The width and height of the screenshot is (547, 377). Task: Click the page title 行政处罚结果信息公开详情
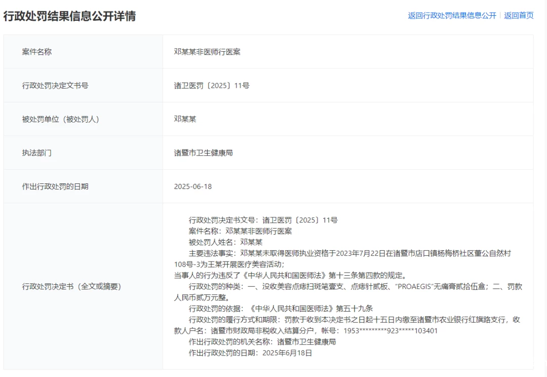coord(69,16)
